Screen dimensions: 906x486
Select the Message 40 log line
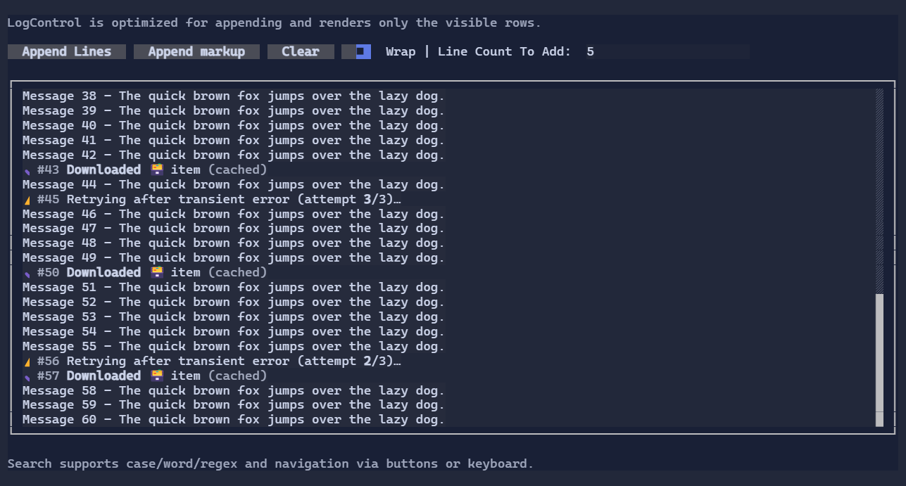[234, 125]
